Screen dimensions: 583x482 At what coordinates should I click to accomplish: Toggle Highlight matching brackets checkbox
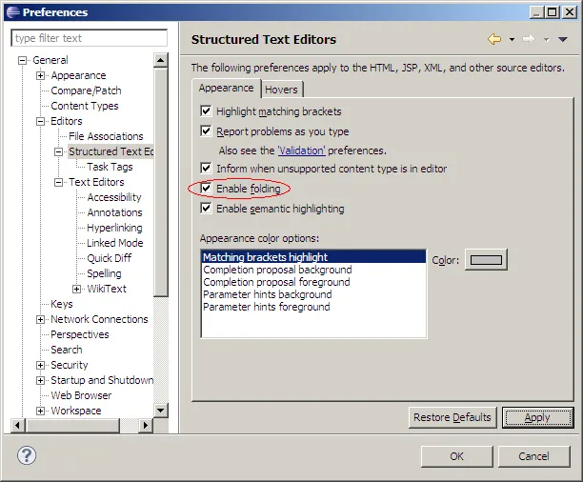pos(206,110)
